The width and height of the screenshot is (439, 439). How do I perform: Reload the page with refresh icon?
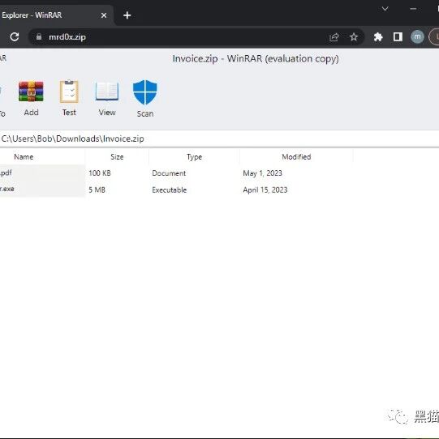click(x=15, y=37)
